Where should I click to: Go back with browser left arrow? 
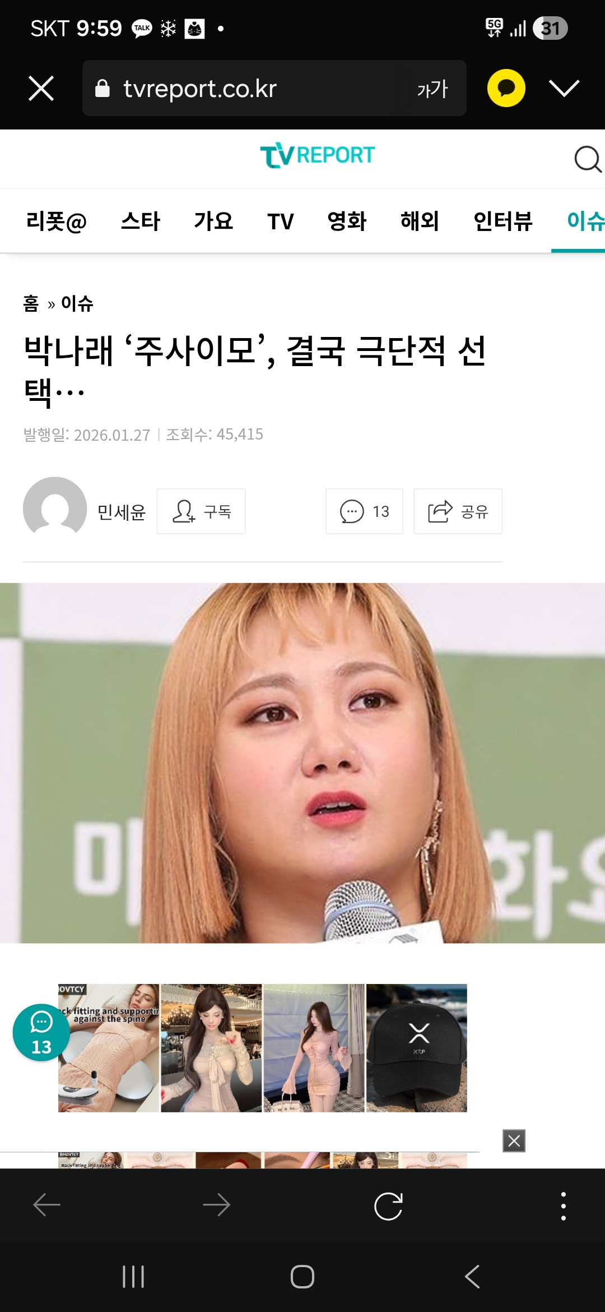point(47,1205)
